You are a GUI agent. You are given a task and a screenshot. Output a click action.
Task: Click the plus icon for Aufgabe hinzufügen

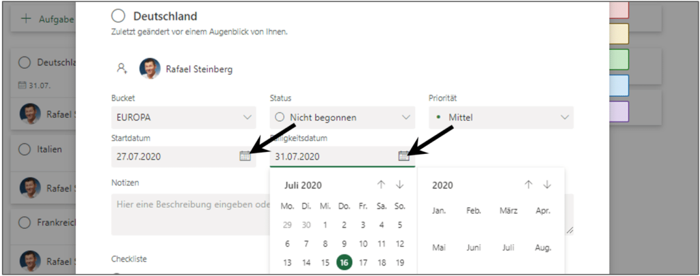coord(27,19)
